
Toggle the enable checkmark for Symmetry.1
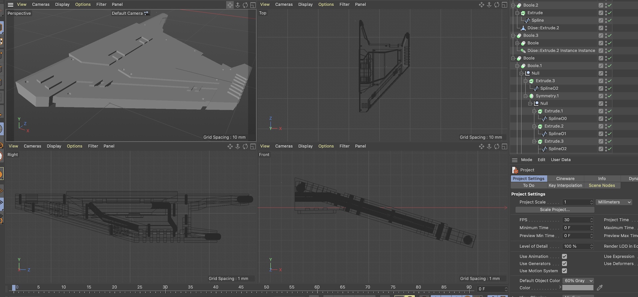point(610,96)
